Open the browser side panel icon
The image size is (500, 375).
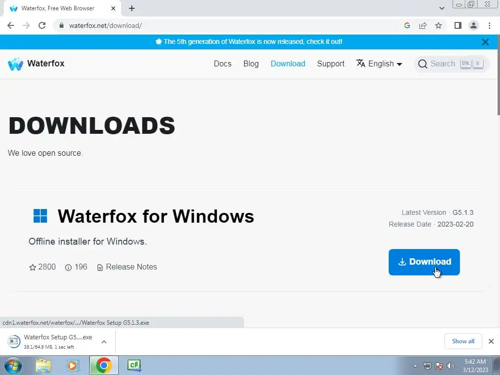[458, 25]
